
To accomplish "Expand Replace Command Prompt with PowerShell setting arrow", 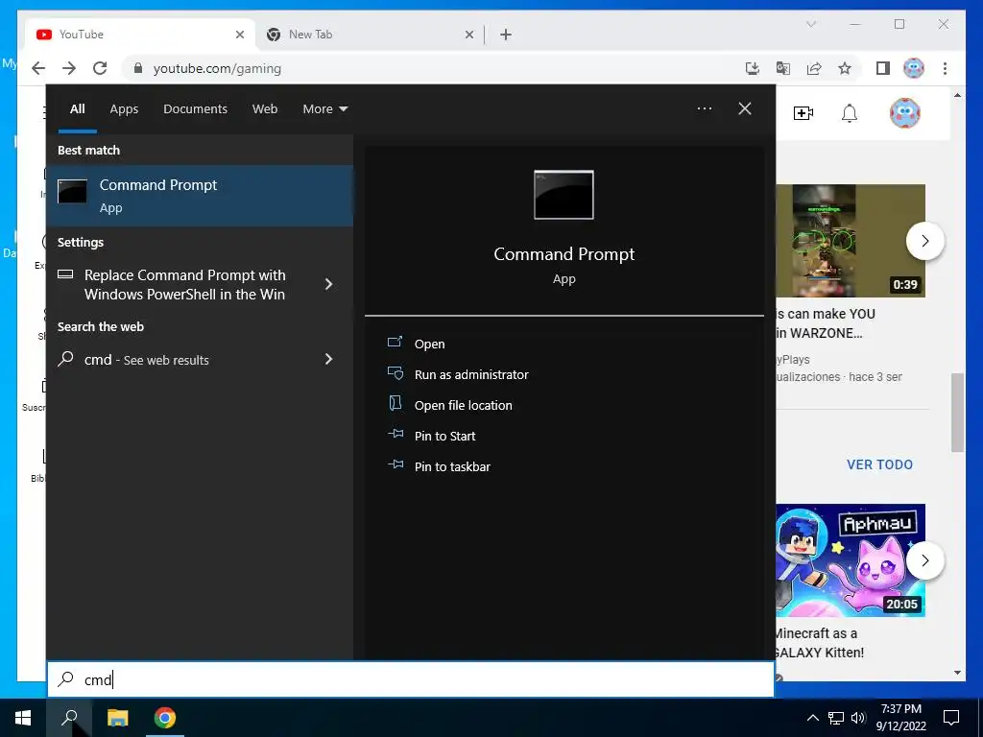I will [x=328, y=284].
